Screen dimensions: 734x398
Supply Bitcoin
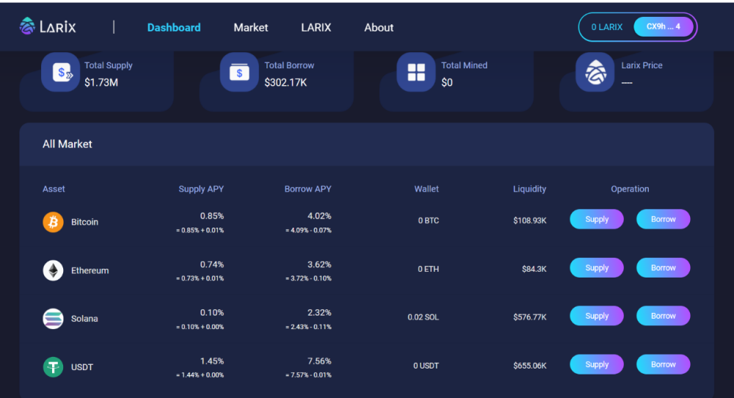point(596,219)
